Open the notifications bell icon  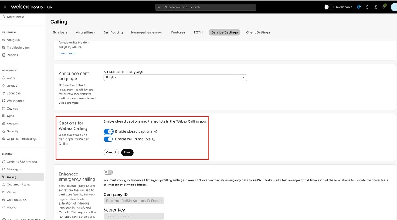(x=367, y=7)
